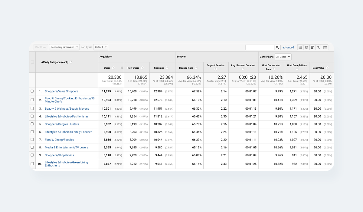Sort by the Bounce Rate column header

click(186, 68)
